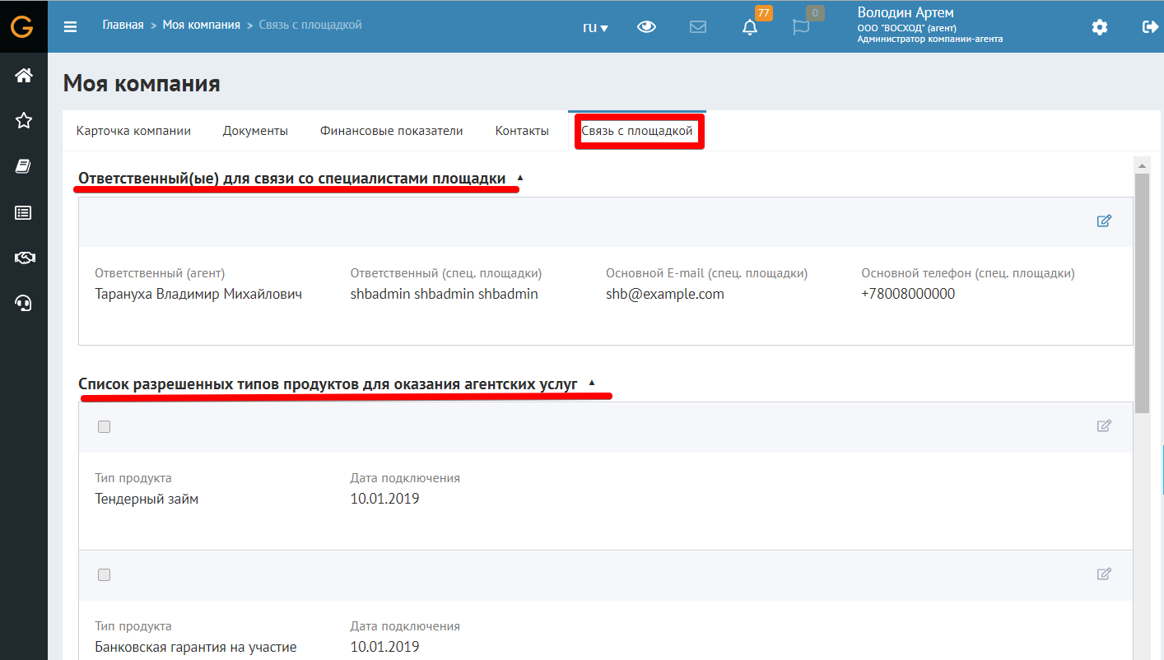Open the hamburger menu in the header
The height and width of the screenshot is (660, 1164).
point(71,26)
